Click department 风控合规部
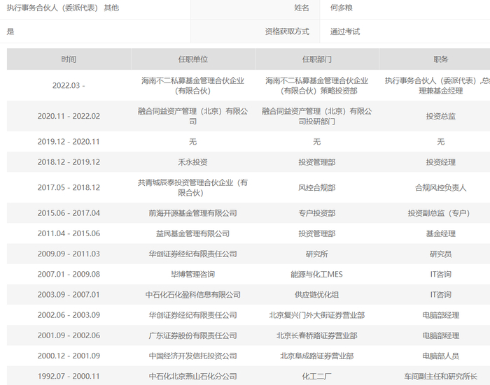 click(x=317, y=187)
